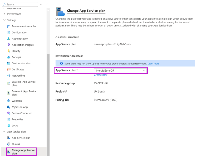Open the App Service plan dropdown

pos(120,71)
